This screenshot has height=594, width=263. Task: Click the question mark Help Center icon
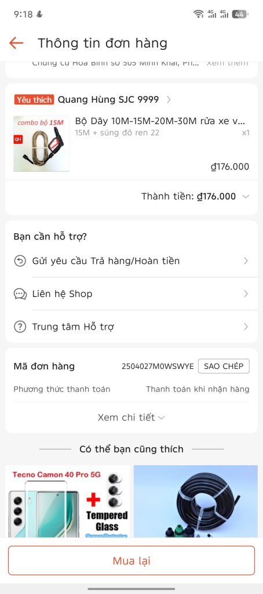(20, 327)
